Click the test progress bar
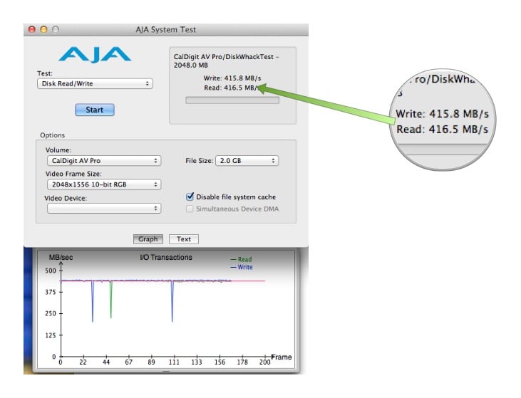521x398 pixels. (232, 100)
